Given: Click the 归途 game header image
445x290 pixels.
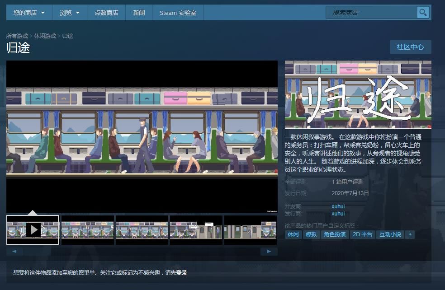Looking at the screenshot, I should 358,94.
